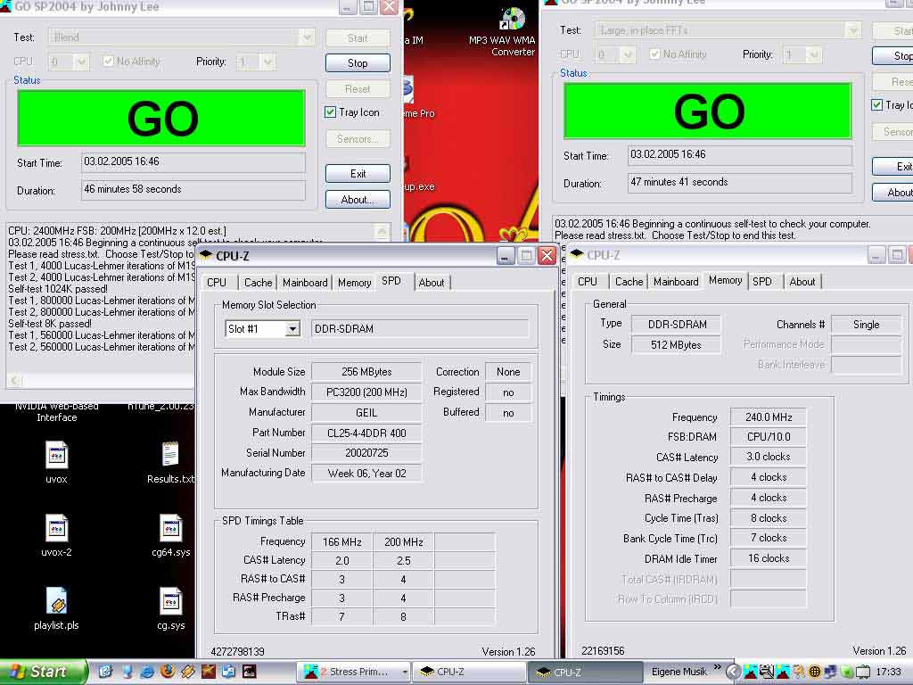
Task: Open Priority dropdown in the Large FFTs window
Action: (813, 54)
